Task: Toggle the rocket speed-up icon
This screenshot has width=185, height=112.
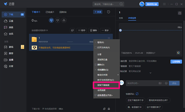Action: click(x=64, y=20)
